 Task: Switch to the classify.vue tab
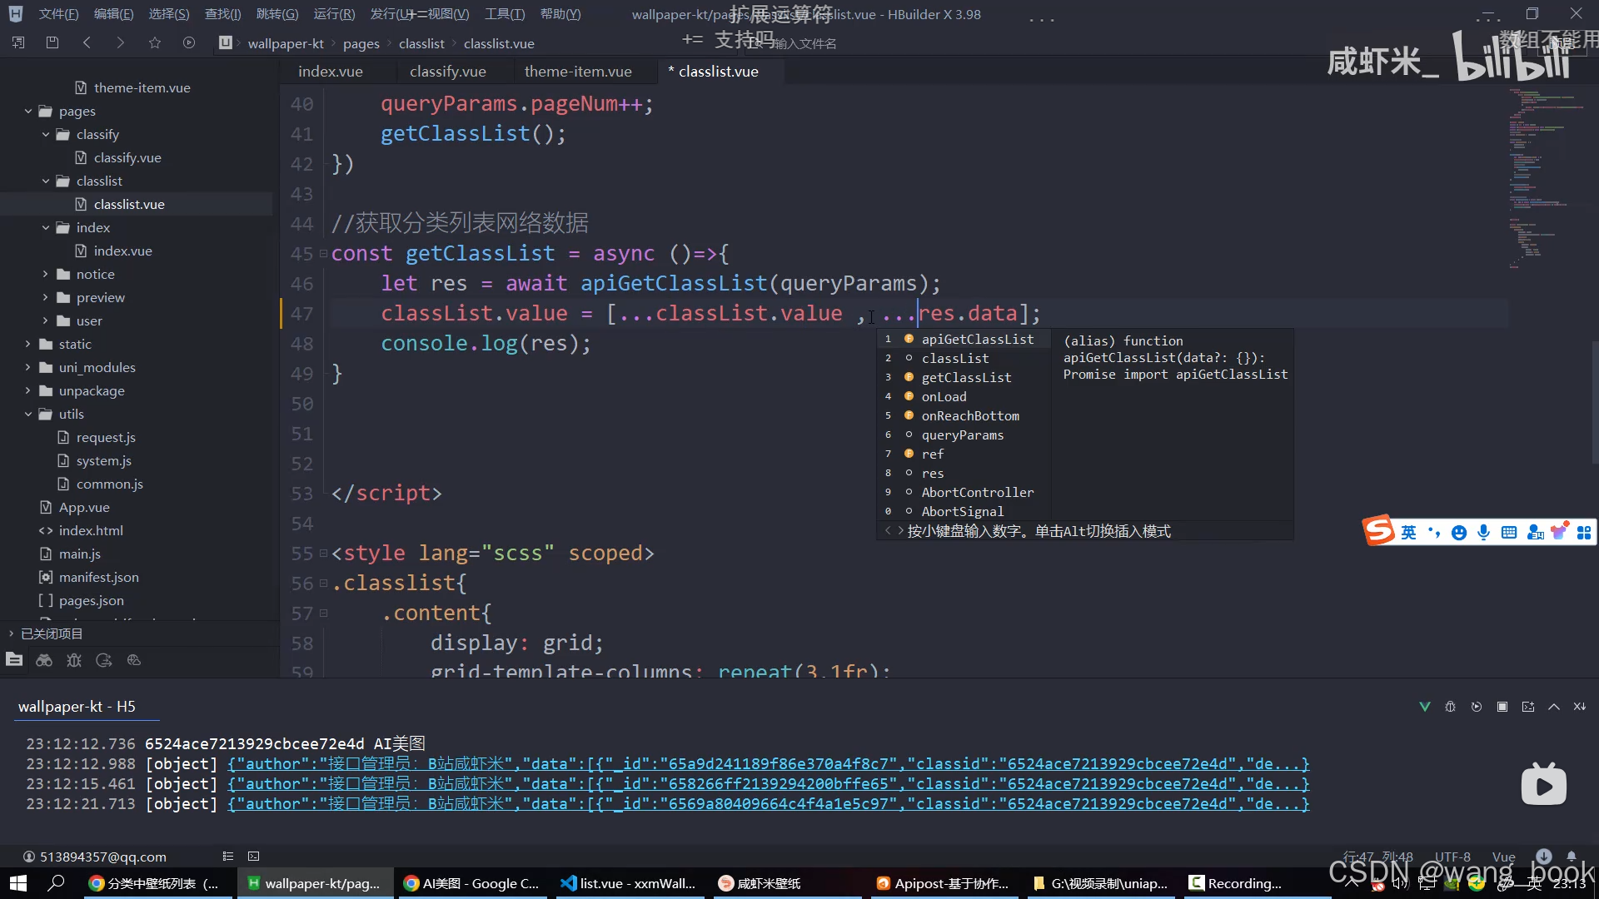coord(447,72)
